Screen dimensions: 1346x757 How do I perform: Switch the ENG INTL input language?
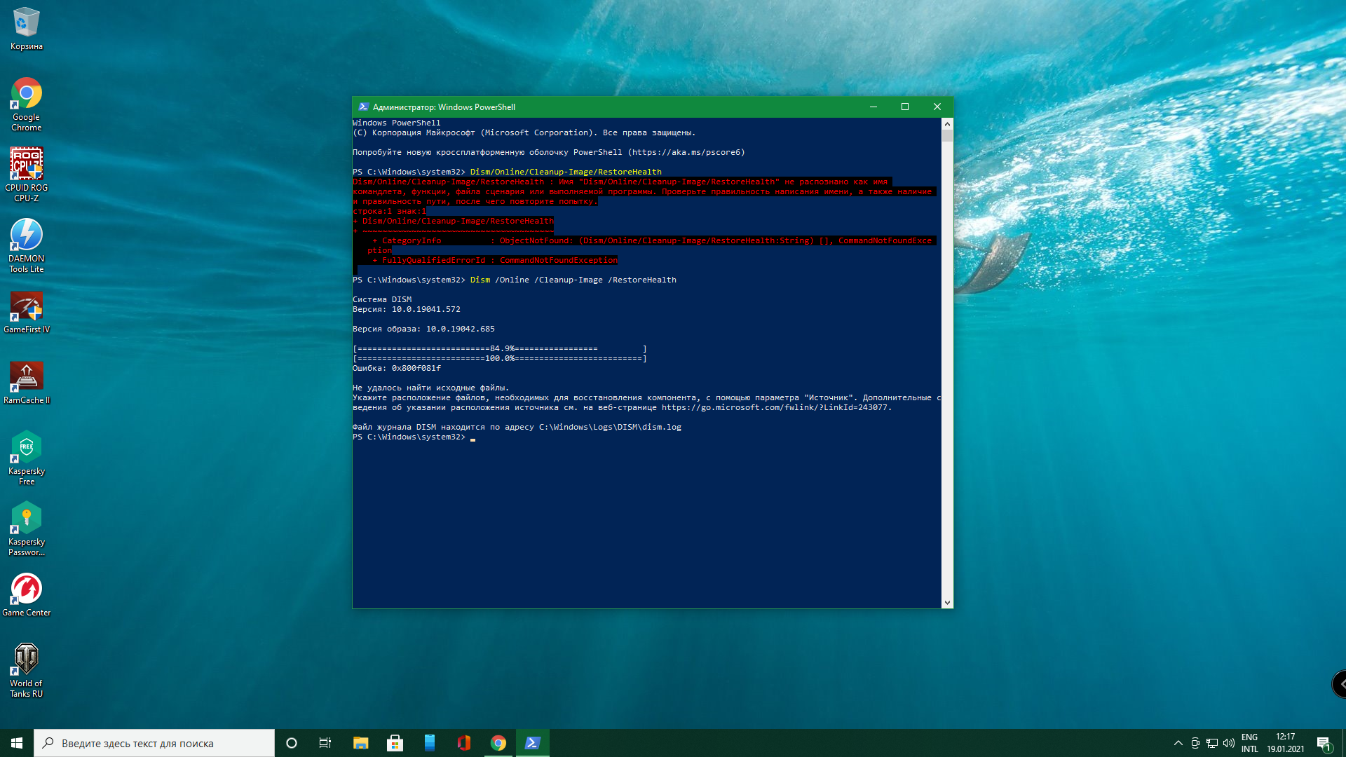1250,743
